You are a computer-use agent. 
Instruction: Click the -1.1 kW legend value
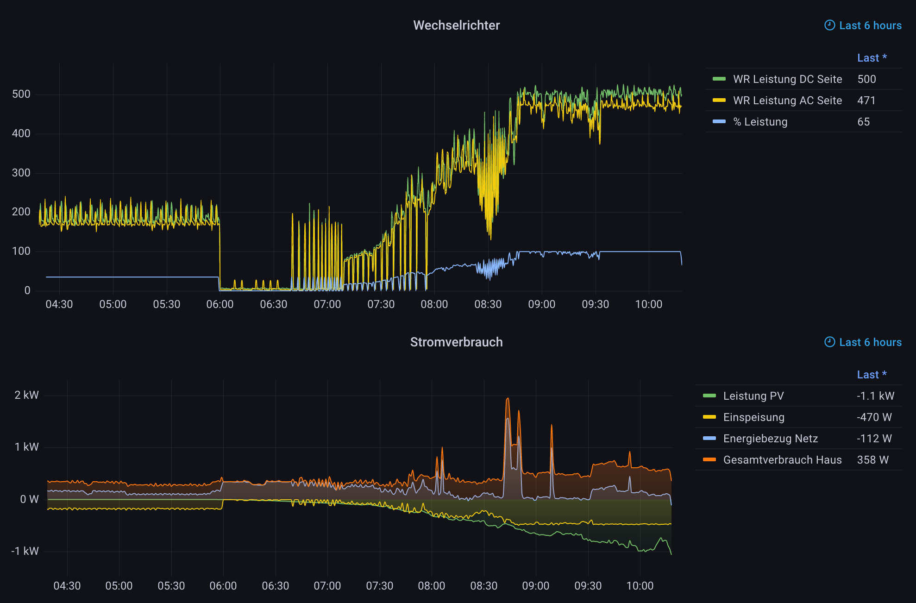point(875,396)
